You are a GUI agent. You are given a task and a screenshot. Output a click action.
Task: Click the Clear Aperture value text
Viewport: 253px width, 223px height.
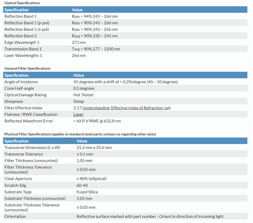point(91,179)
